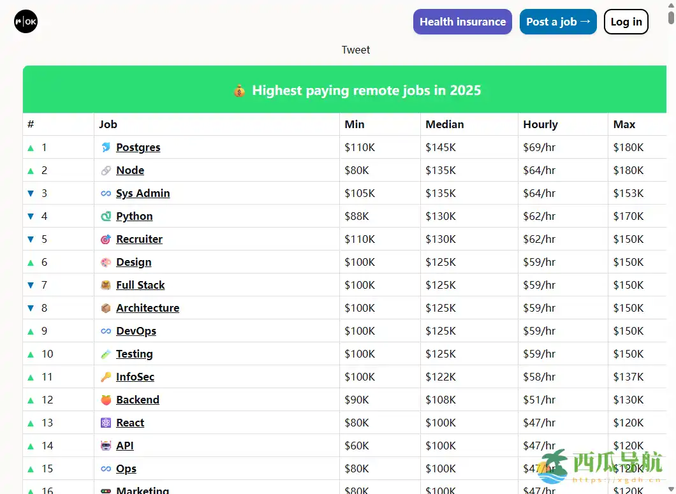The image size is (676, 494).
Task: Click the green up arrow beside Postgres
Action: 30,147
